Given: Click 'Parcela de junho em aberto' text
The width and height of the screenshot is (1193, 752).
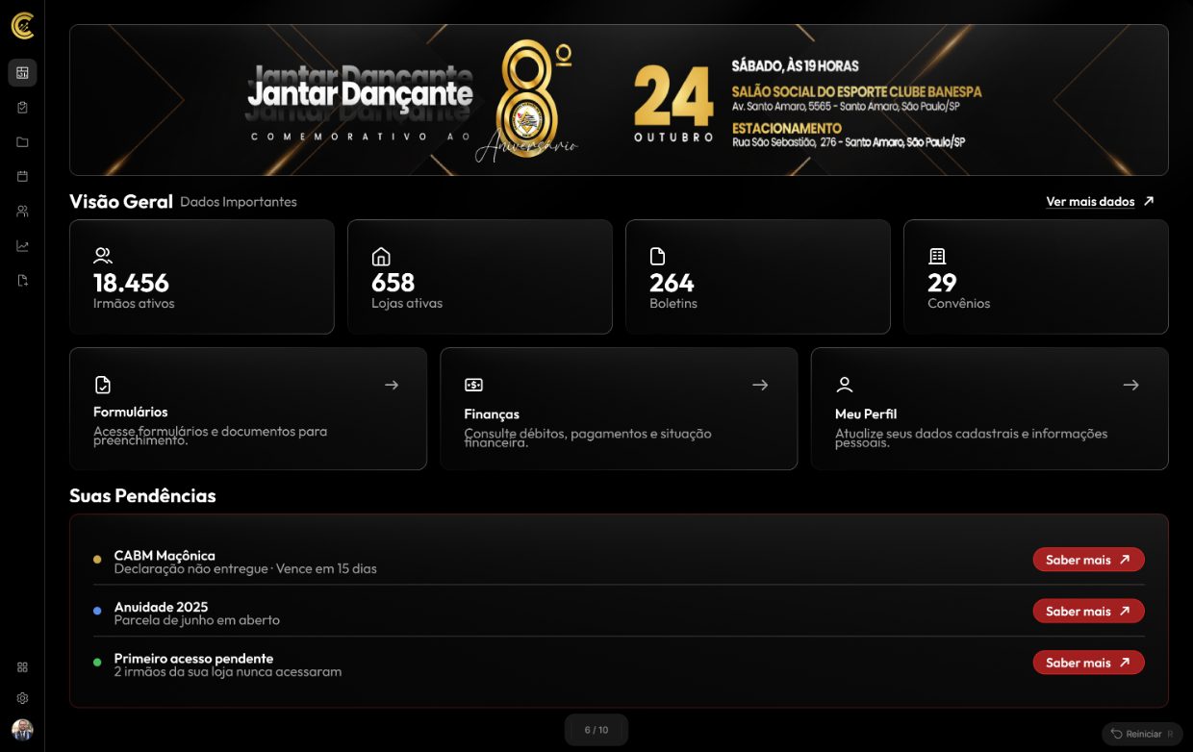Looking at the screenshot, I should (196, 620).
